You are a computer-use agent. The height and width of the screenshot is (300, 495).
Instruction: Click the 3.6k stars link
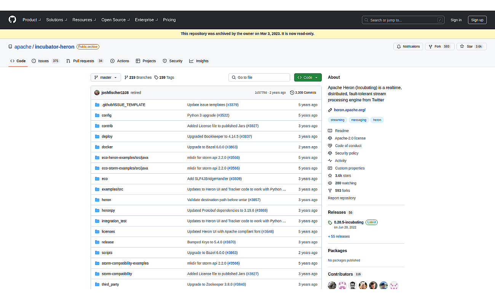[343, 176]
